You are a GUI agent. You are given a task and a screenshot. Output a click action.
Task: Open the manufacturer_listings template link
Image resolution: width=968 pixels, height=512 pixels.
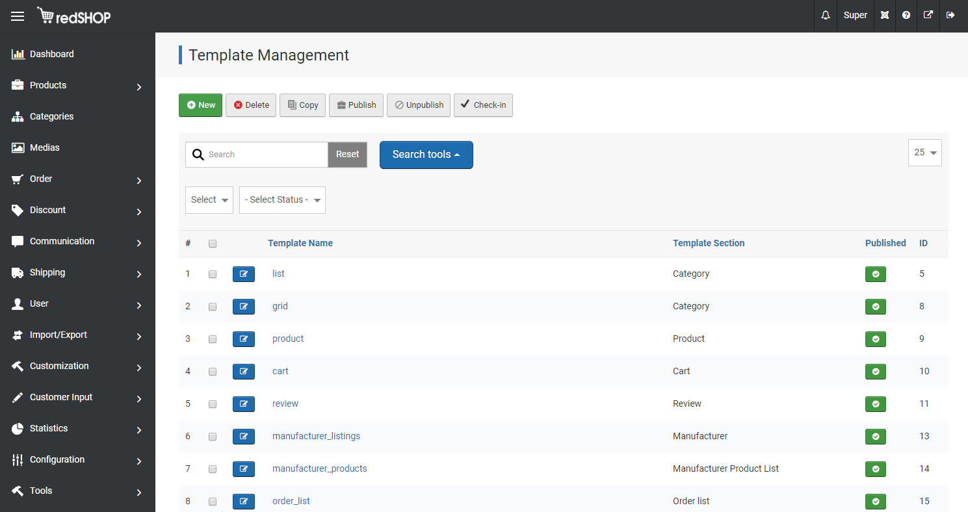(x=316, y=436)
